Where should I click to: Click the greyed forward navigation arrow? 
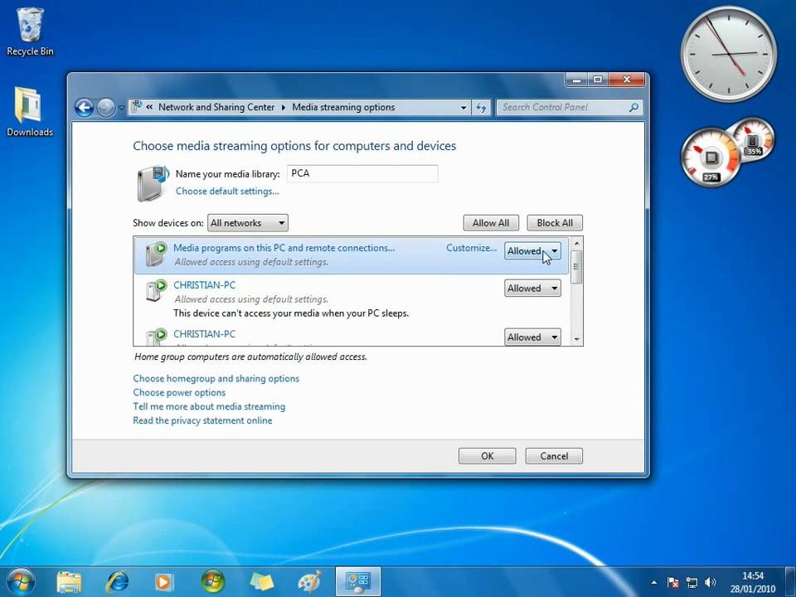coord(105,108)
